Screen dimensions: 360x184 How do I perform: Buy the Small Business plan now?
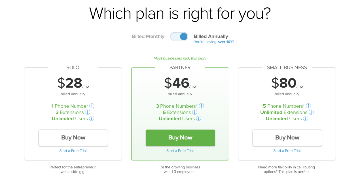(x=287, y=138)
